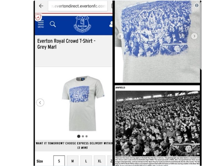Click the info icon on shirt image
Image resolution: width=219 pixels, height=166 pixels.
point(197,5)
